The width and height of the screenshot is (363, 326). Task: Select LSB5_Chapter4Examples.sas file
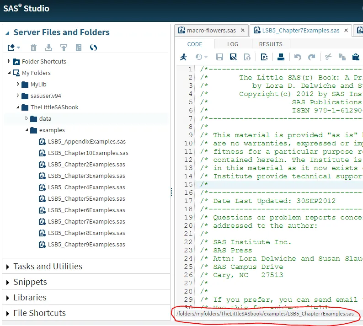[x=86, y=187]
